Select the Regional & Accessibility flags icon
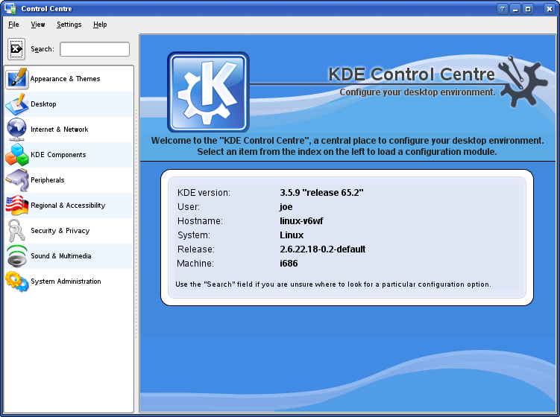560x417 pixels. (x=17, y=206)
